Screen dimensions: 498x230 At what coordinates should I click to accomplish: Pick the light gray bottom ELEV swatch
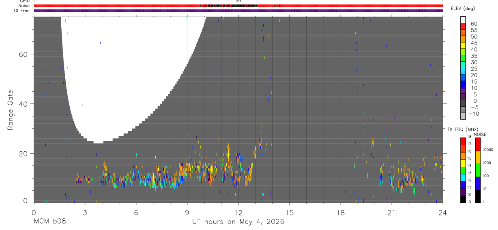coord(463,116)
